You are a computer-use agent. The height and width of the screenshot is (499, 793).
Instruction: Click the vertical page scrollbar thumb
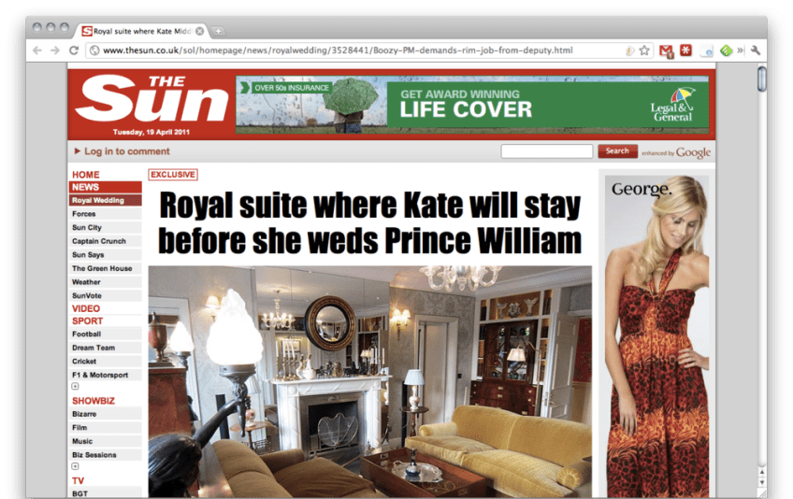point(761,78)
